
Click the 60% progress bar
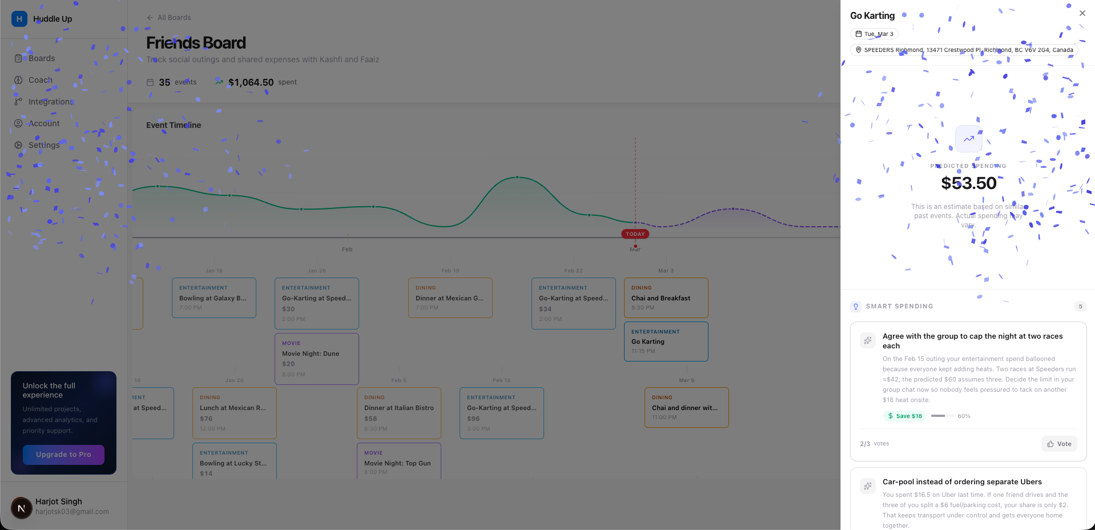click(942, 416)
